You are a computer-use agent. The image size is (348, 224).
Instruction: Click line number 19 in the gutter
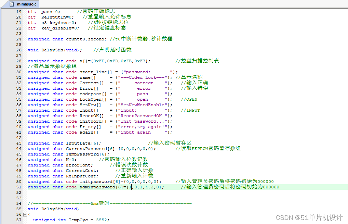(19, 12)
